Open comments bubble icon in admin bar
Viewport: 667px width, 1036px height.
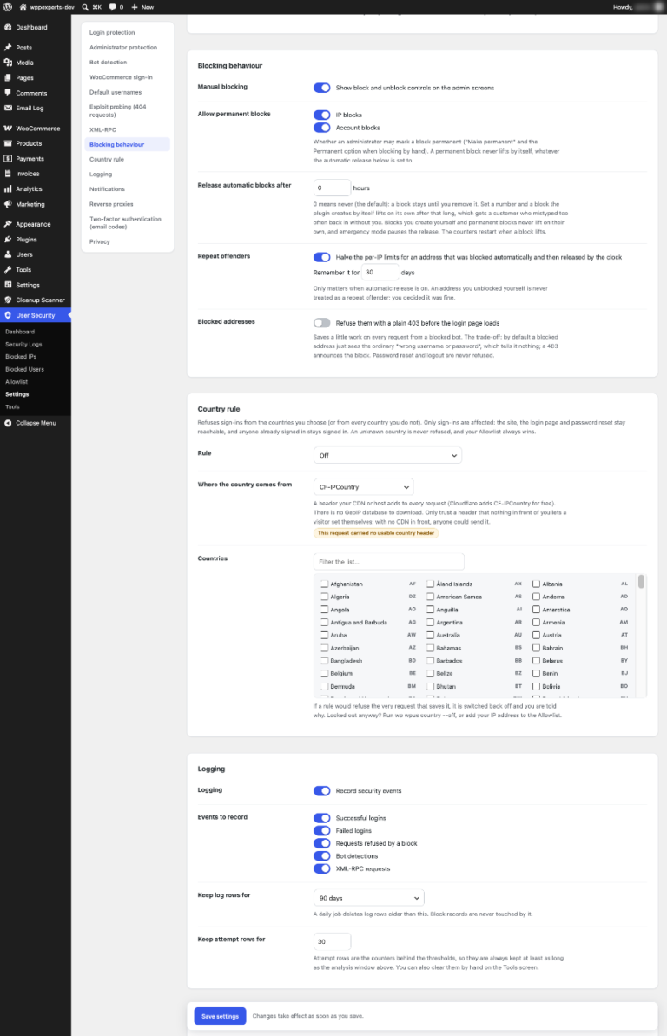coord(112,7)
